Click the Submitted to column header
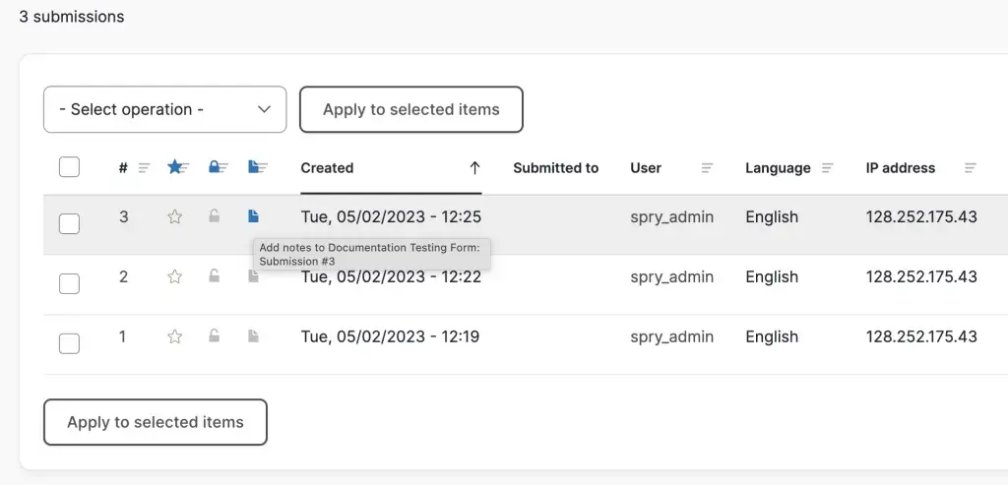Viewport: 1008px width, 485px height. (x=555, y=168)
